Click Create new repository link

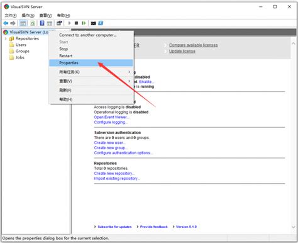click(x=114, y=173)
